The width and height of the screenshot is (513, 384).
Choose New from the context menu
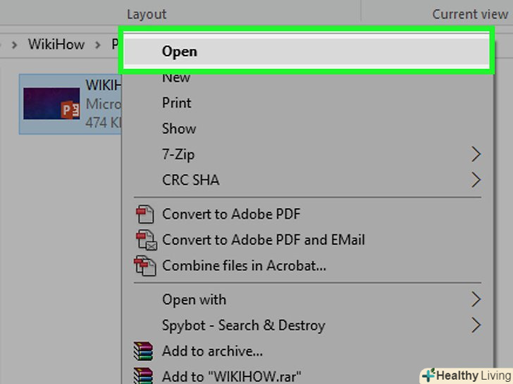click(x=176, y=77)
